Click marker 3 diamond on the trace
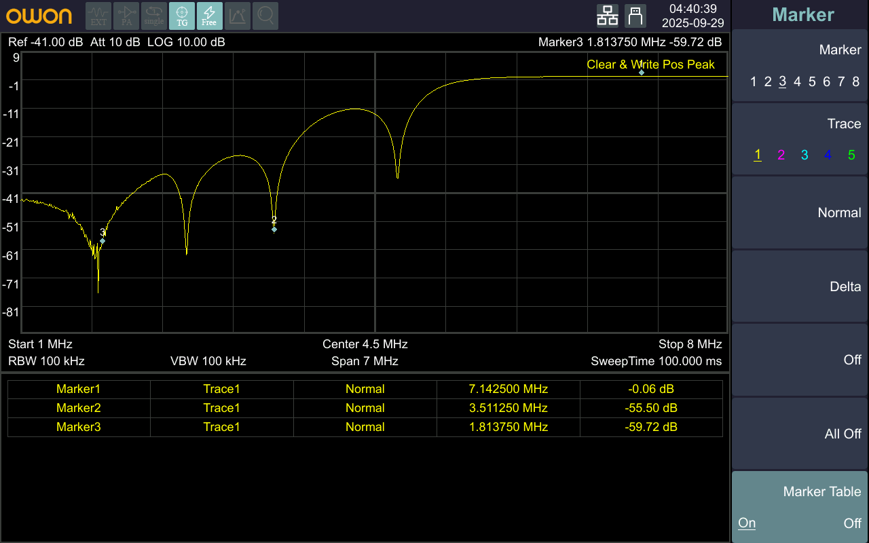 pyautogui.click(x=103, y=241)
